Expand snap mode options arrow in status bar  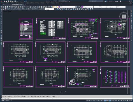[x=93, y=101]
